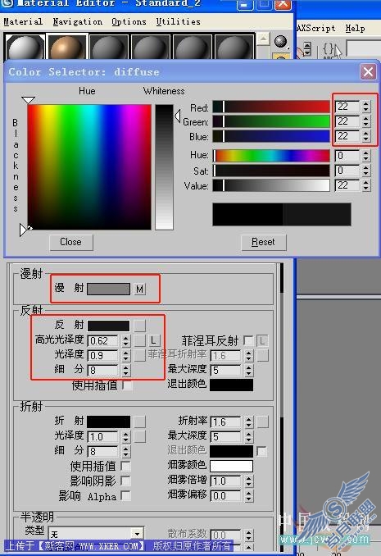The width and height of the screenshot is (381, 556).
Task: Click the highlight glossiness L lock button
Action: click(x=153, y=340)
